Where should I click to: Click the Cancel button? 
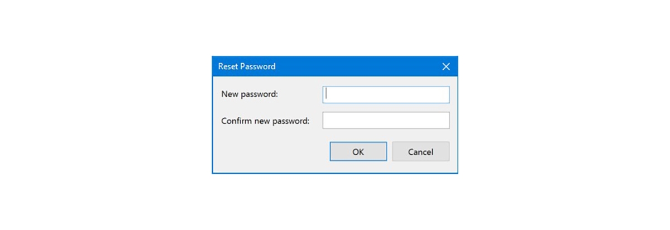(420, 152)
